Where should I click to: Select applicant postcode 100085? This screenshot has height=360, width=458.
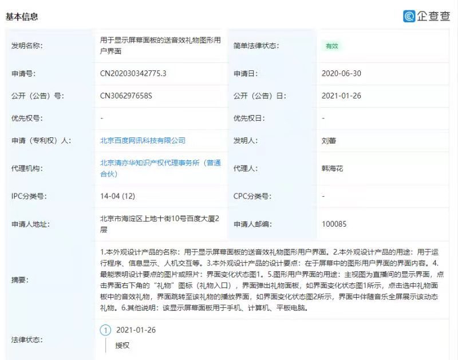point(334,224)
